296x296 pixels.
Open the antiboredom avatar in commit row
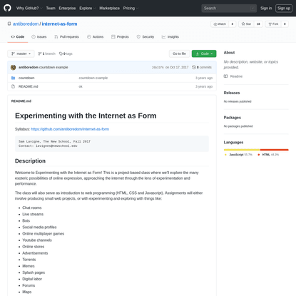pyautogui.click(x=14, y=67)
